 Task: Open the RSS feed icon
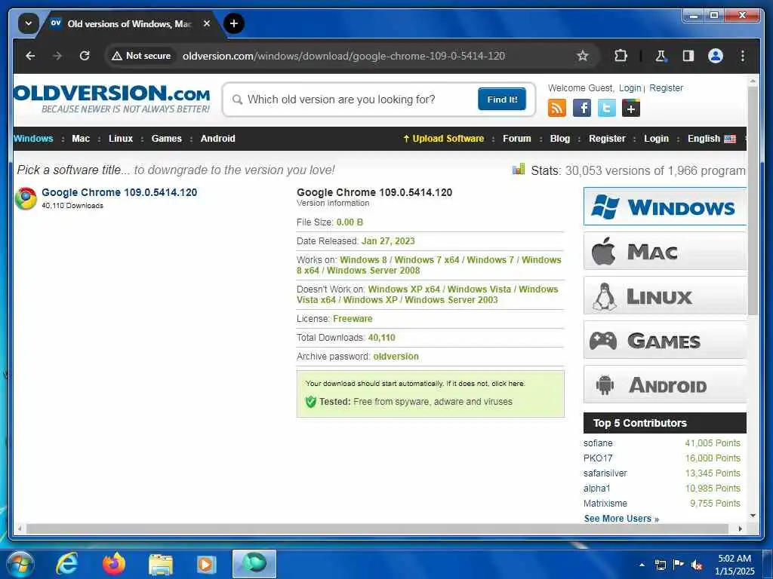click(x=557, y=108)
